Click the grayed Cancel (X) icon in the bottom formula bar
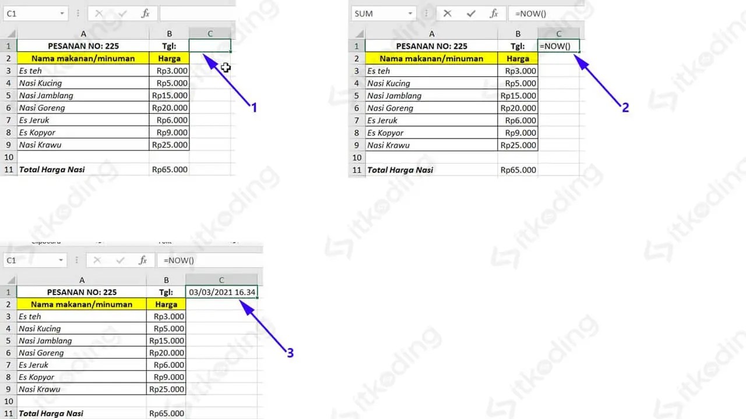Screen dimensions: 746x419 click(x=97, y=260)
